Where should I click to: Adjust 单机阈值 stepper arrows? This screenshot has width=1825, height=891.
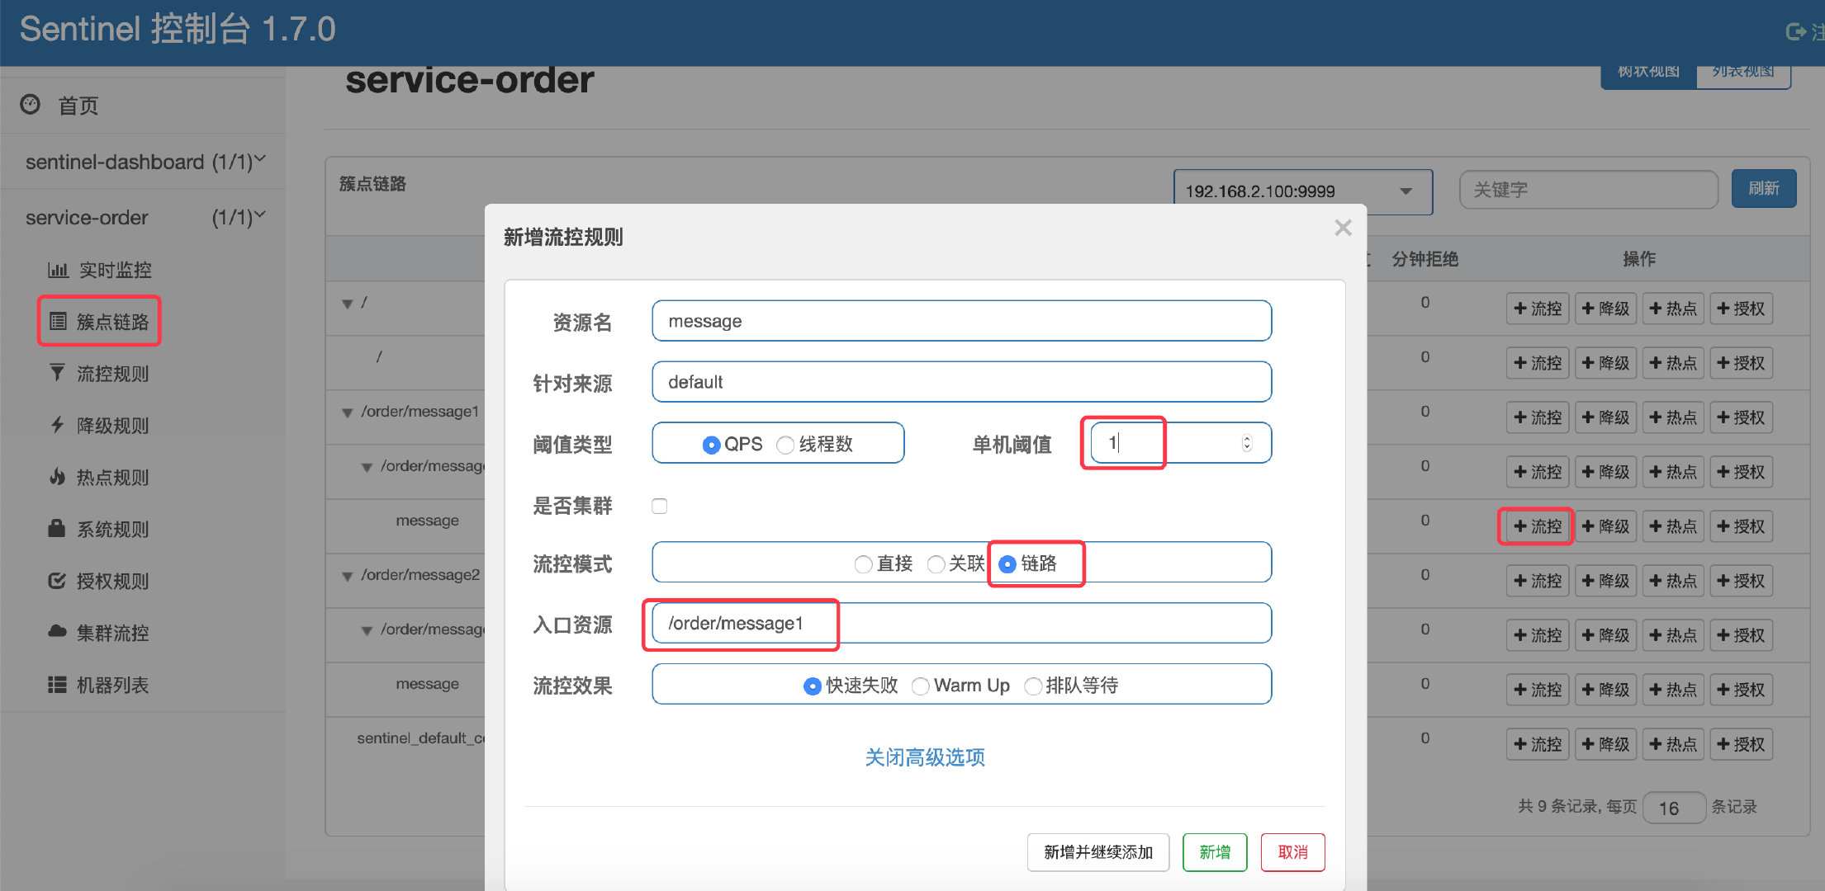(1246, 443)
